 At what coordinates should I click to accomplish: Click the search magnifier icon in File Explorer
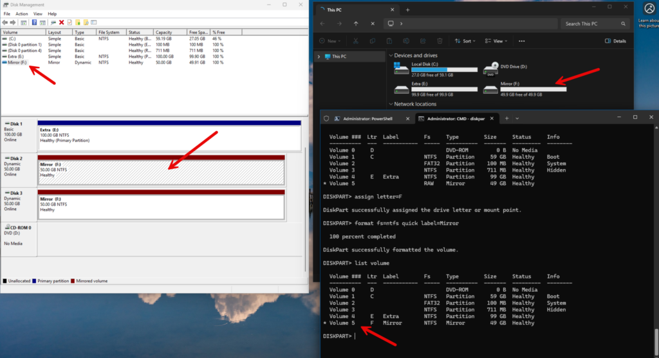pos(623,24)
